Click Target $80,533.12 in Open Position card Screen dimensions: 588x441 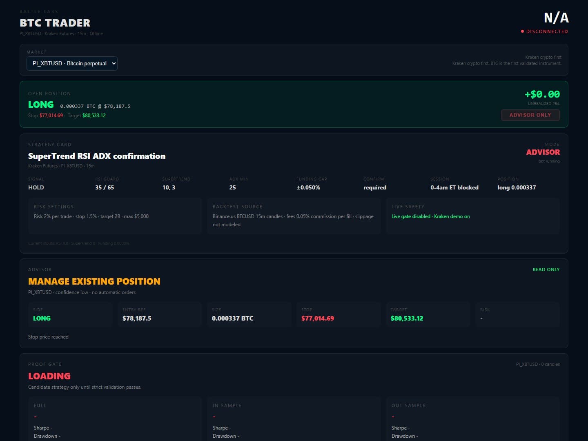87,116
